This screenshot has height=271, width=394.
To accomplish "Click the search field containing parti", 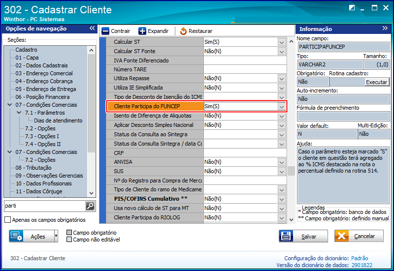I will 45,206.
